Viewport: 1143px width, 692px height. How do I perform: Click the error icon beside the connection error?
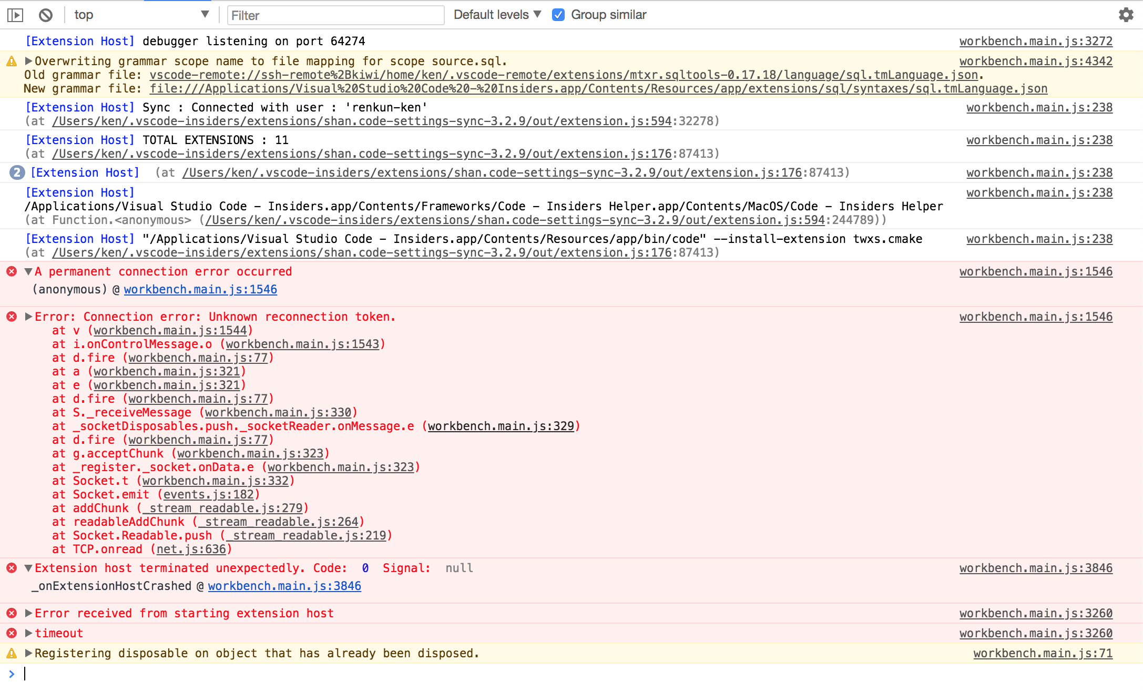click(12, 317)
